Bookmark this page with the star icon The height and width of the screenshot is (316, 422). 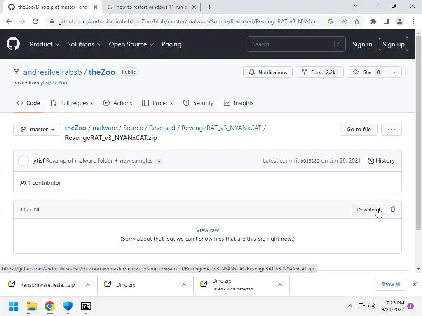point(357,21)
